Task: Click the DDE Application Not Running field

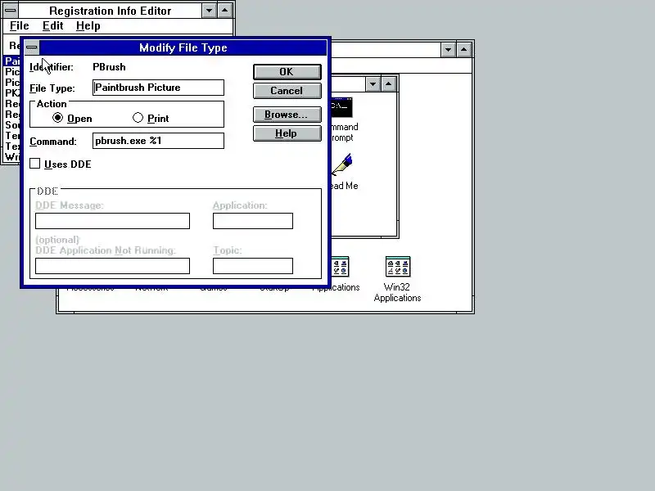Action: tap(112, 266)
